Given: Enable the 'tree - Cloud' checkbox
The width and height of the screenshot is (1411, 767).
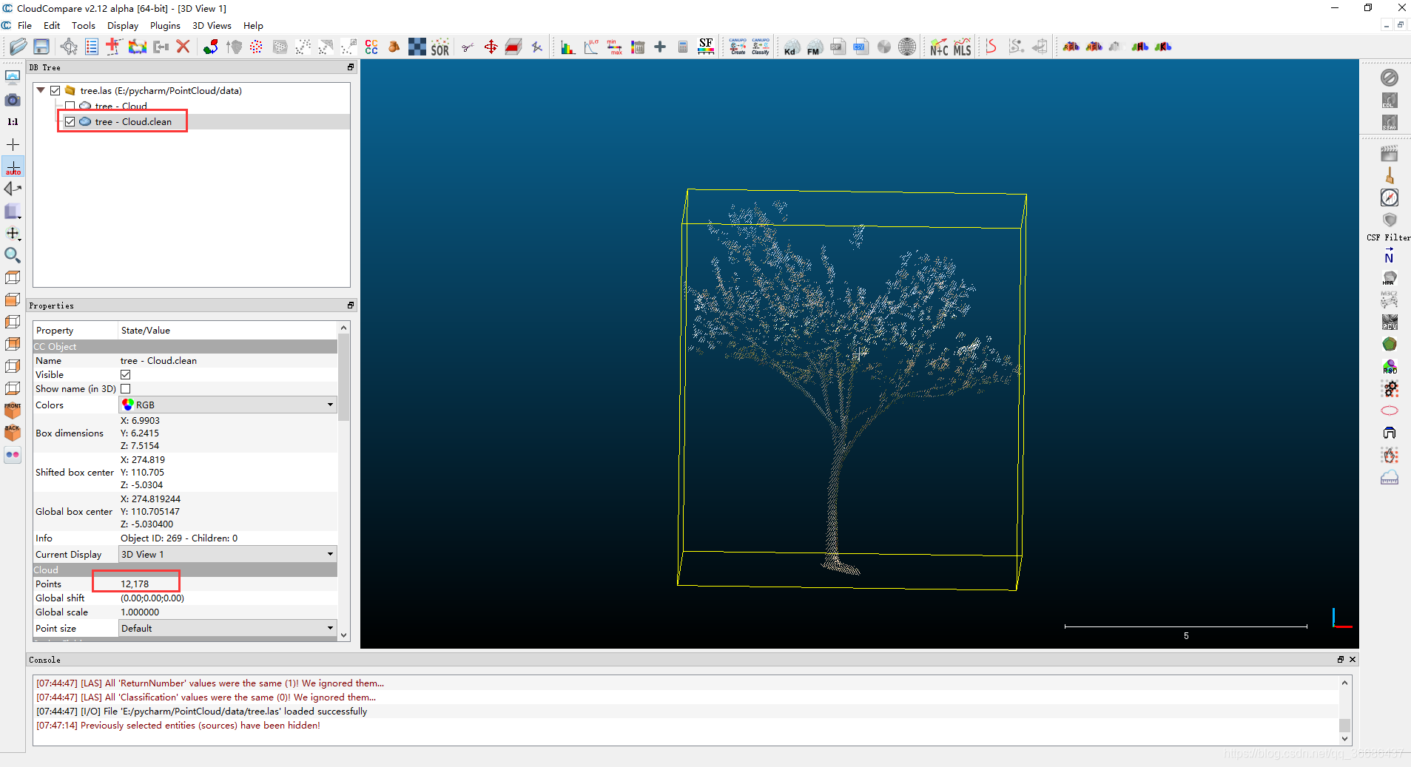Looking at the screenshot, I should pyautogui.click(x=70, y=107).
